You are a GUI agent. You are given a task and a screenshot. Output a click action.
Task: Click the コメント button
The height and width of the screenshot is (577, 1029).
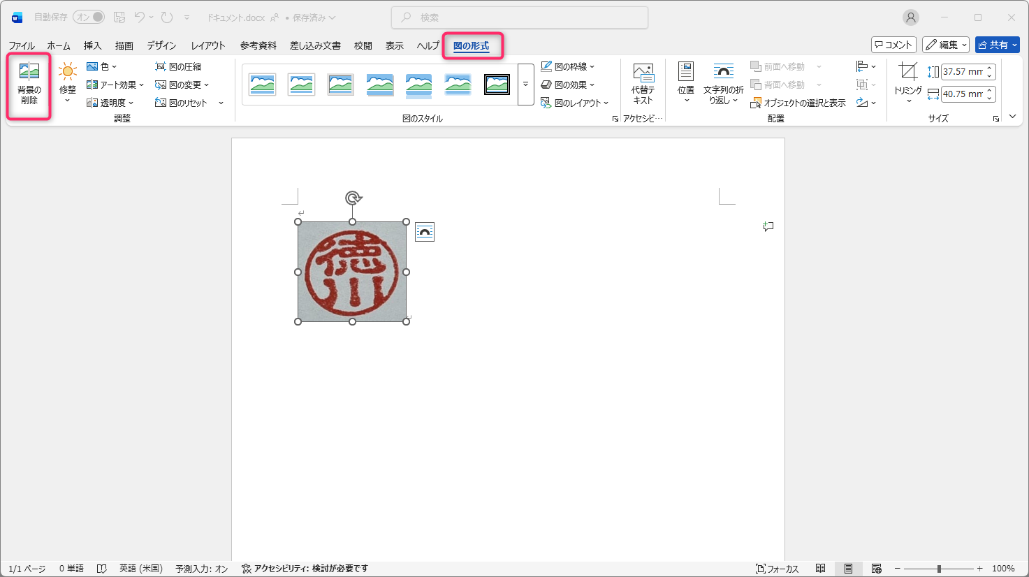tap(893, 45)
